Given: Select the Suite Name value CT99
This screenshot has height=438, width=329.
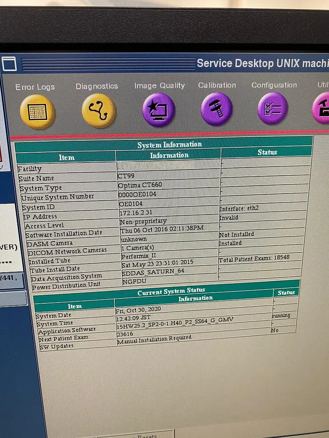Looking at the screenshot, I should point(126,176).
